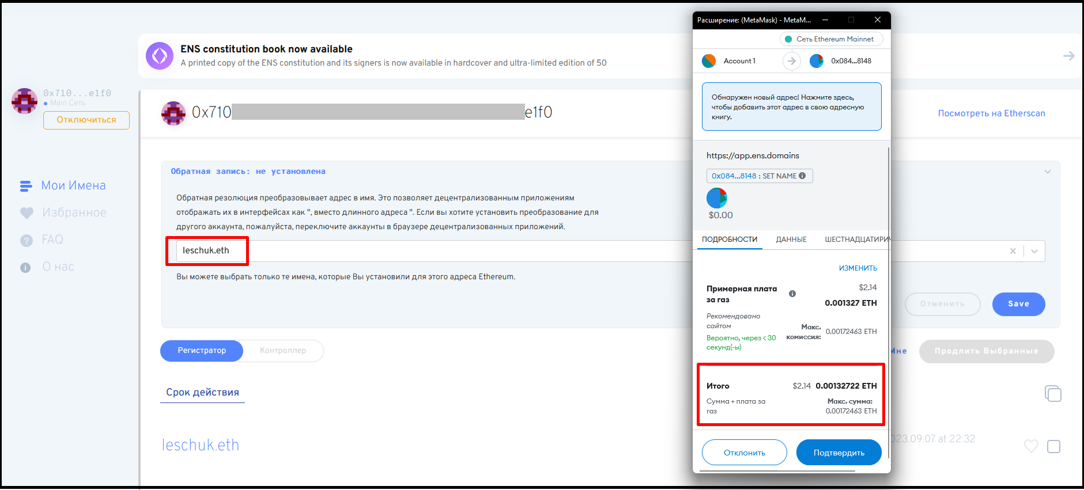Click the 0x710...e1f0 address in the sidebar
Image resolution: width=1084 pixels, height=490 pixels.
point(77,93)
